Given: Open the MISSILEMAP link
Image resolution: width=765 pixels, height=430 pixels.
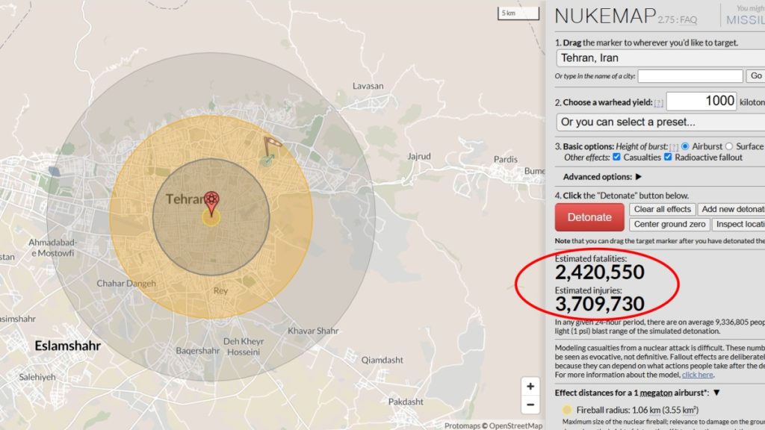Looking at the screenshot, I should point(746,20).
